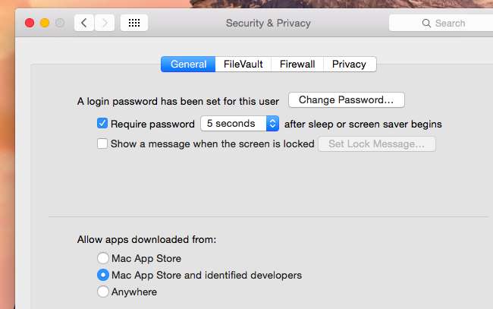Open the FileVault tab
493x309 pixels.
pos(243,65)
